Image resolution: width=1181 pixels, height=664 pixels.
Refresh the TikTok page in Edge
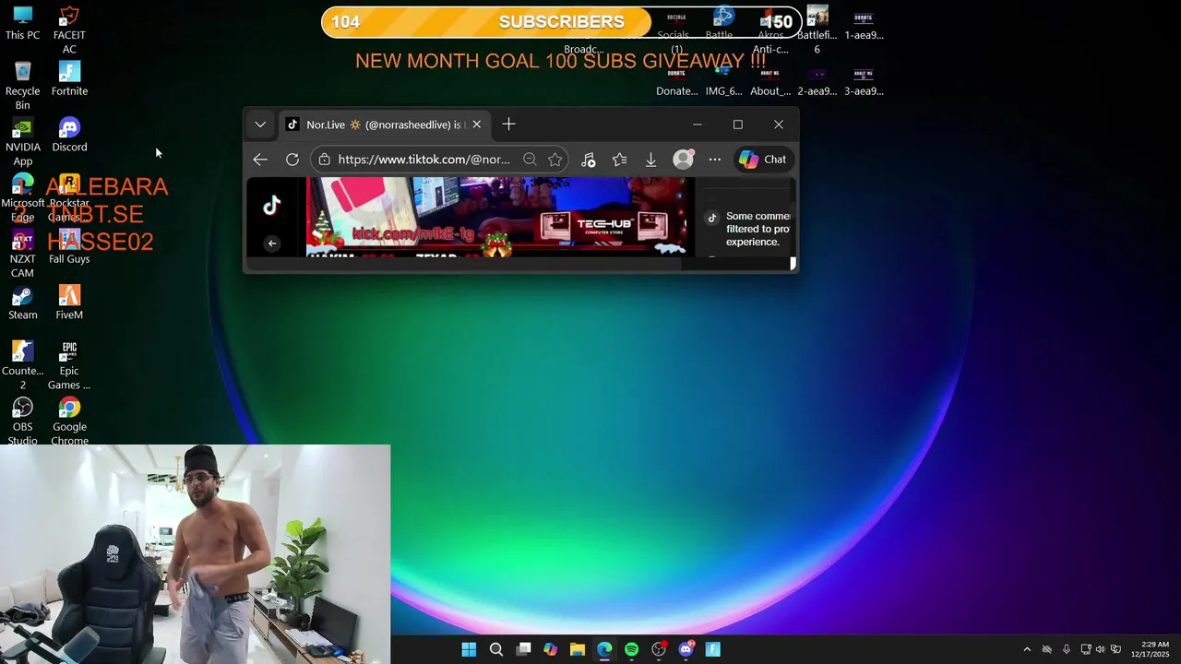(x=292, y=160)
